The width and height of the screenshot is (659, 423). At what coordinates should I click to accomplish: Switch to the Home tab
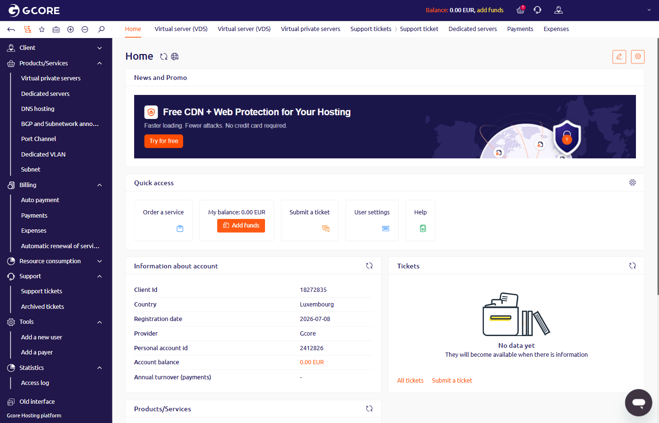133,29
